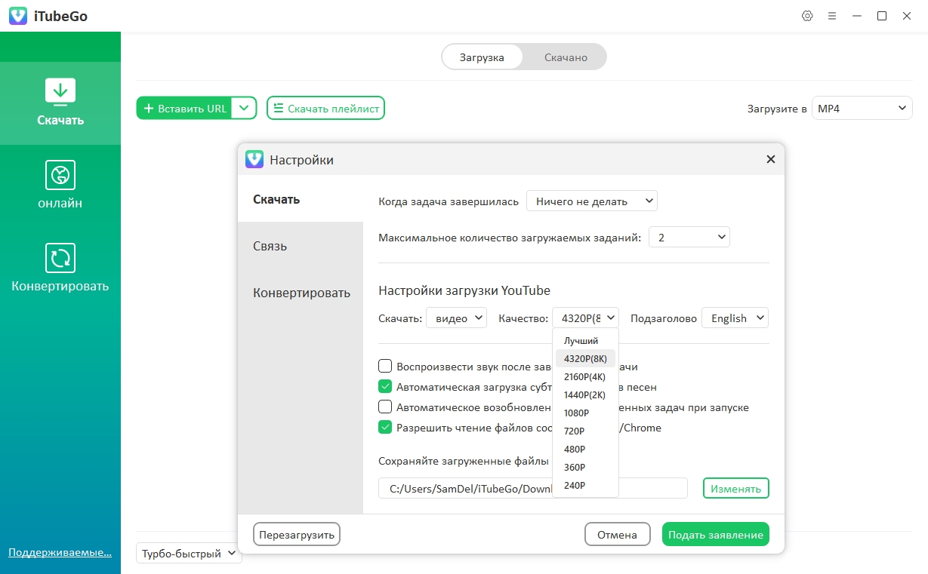928x574 pixels.
Task: Select 1080P from quality list
Action: click(x=576, y=413)
